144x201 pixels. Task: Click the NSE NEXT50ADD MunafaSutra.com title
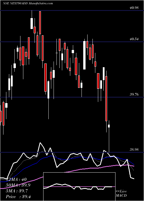point(28,3)
